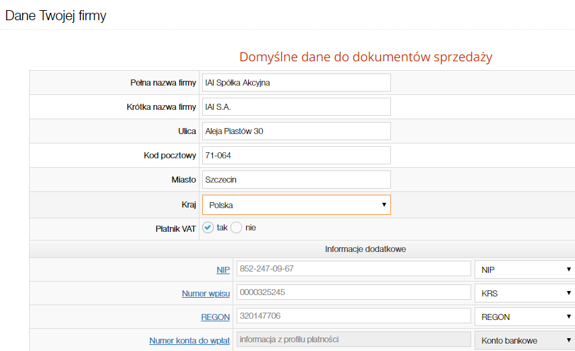Focus the NIP number field 852-247-09-67
This screenshot has width=575, height=351.
353,269
